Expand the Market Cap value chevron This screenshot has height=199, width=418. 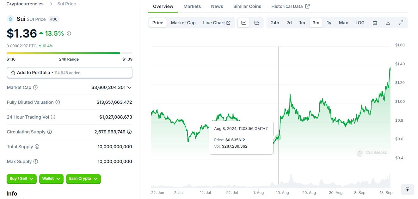129,87
